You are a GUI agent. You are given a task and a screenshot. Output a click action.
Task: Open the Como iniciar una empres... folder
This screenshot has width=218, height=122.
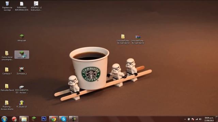pyautogui.click(x=7, y=56)
